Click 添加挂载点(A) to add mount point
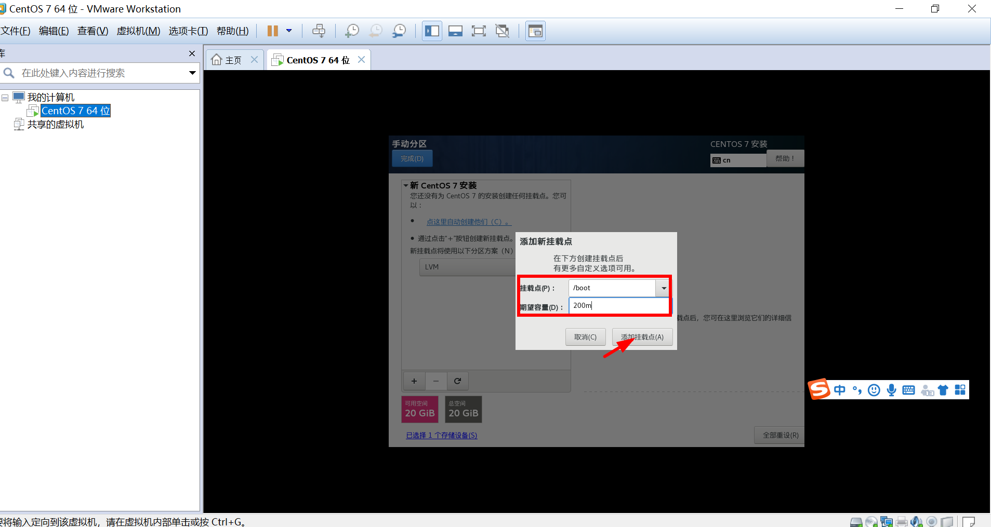 [642, 337]
